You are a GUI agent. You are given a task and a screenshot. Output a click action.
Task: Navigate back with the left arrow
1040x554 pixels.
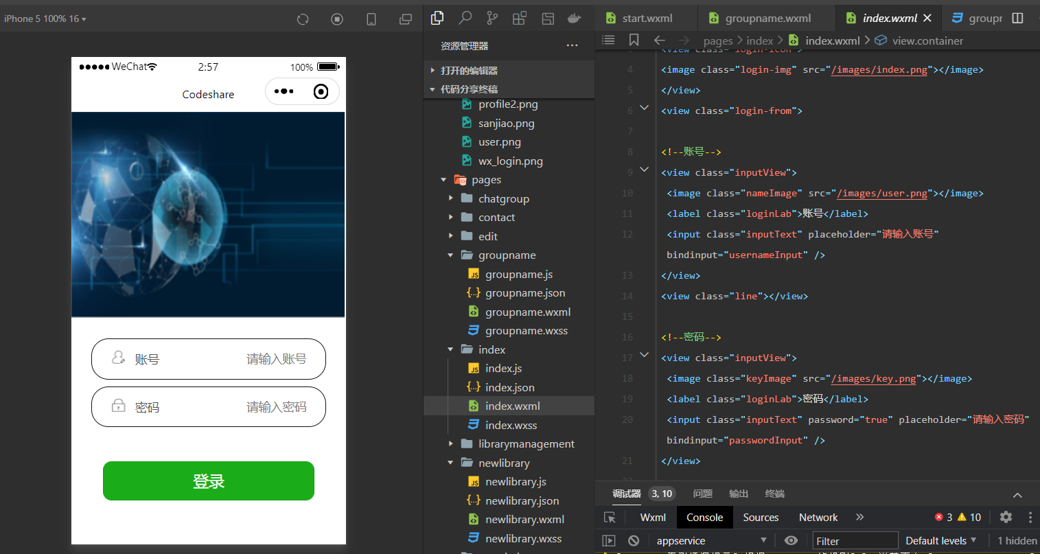pos(659,40)
